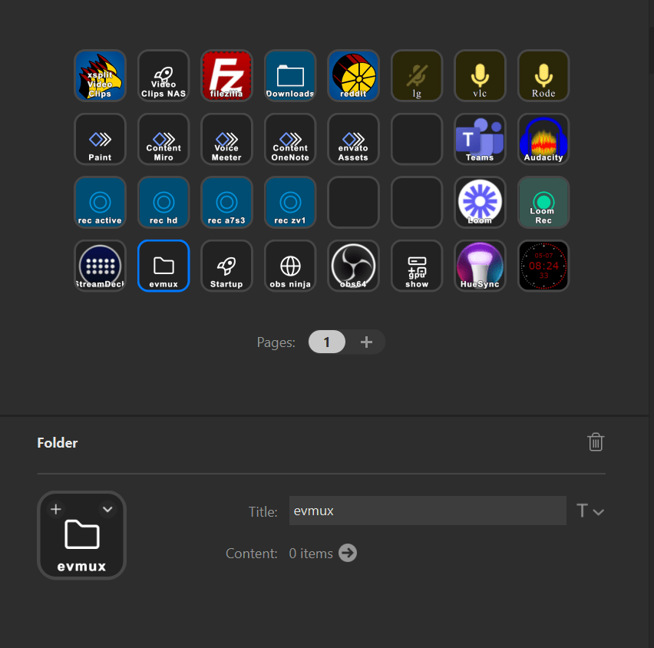Screen dimensions: 654x648
Task: Expand the key icon chevron menu
Action: coord(107,509)
